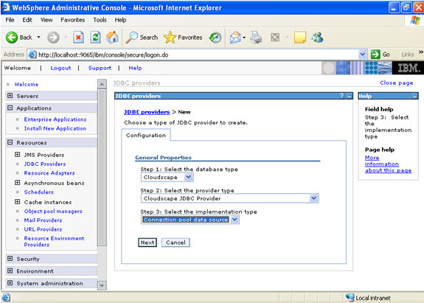Image resolution: width=424 pixels, height=303 pixels.
Task: Open the Mail envelope icon
Action: [x=235, y=38]
